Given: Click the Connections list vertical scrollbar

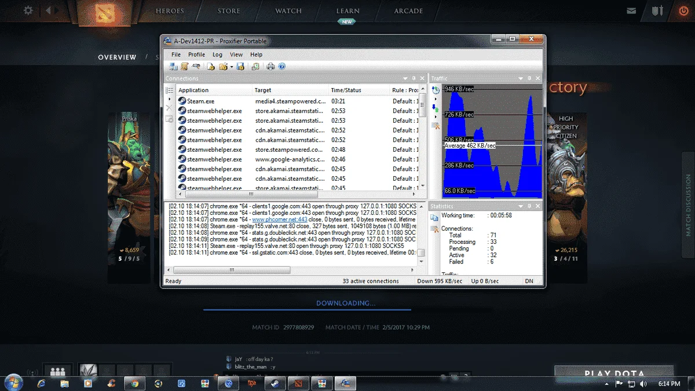Looking at the screenshot, I should click(422, 136).
